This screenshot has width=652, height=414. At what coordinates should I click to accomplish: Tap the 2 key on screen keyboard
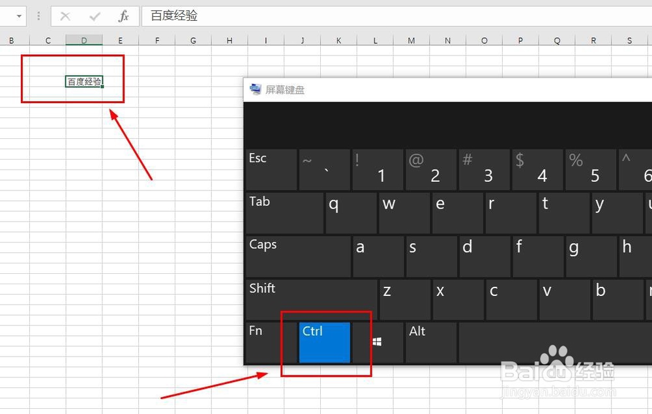pyautogui.click(x=431, y=170)
